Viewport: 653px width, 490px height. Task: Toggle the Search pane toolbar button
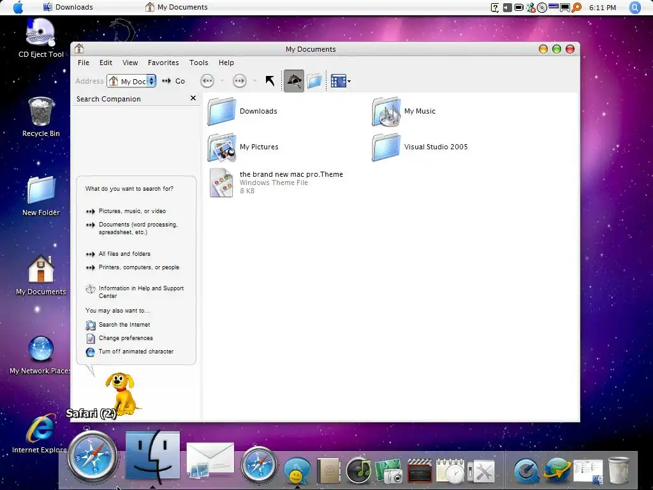pos(294,81)
